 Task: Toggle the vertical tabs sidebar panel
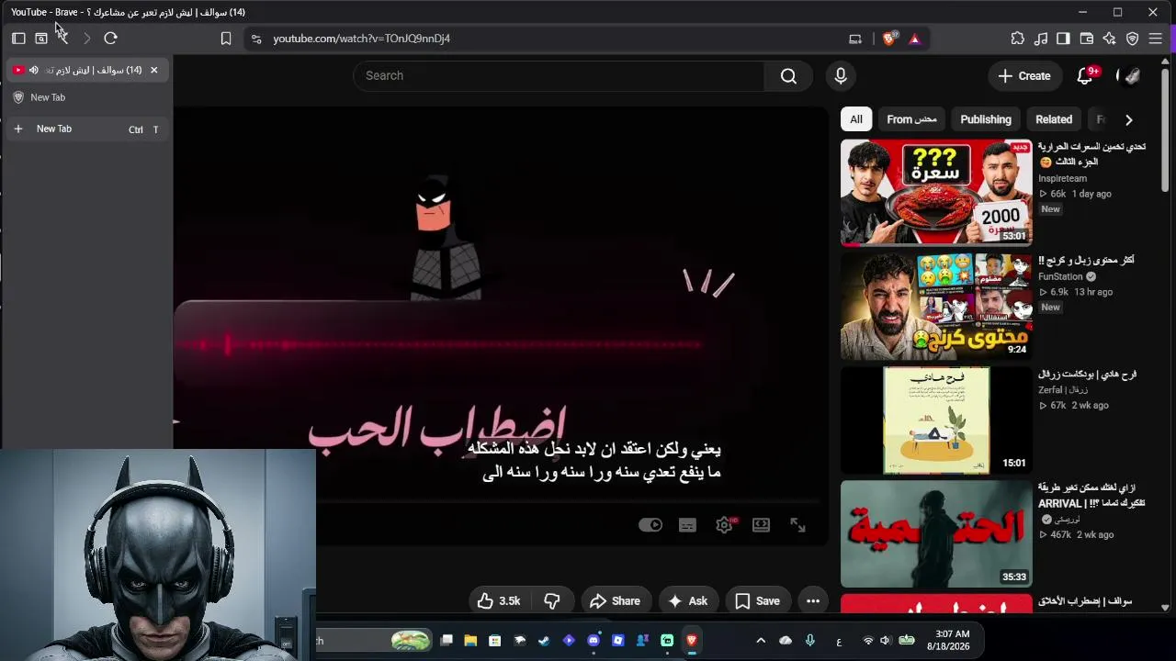(x=18, y=39)
